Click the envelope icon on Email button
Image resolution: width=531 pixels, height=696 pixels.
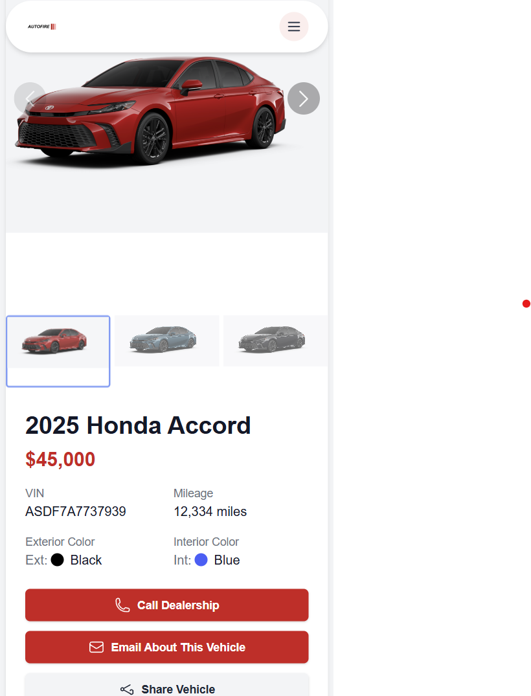[x=96, y=647]
